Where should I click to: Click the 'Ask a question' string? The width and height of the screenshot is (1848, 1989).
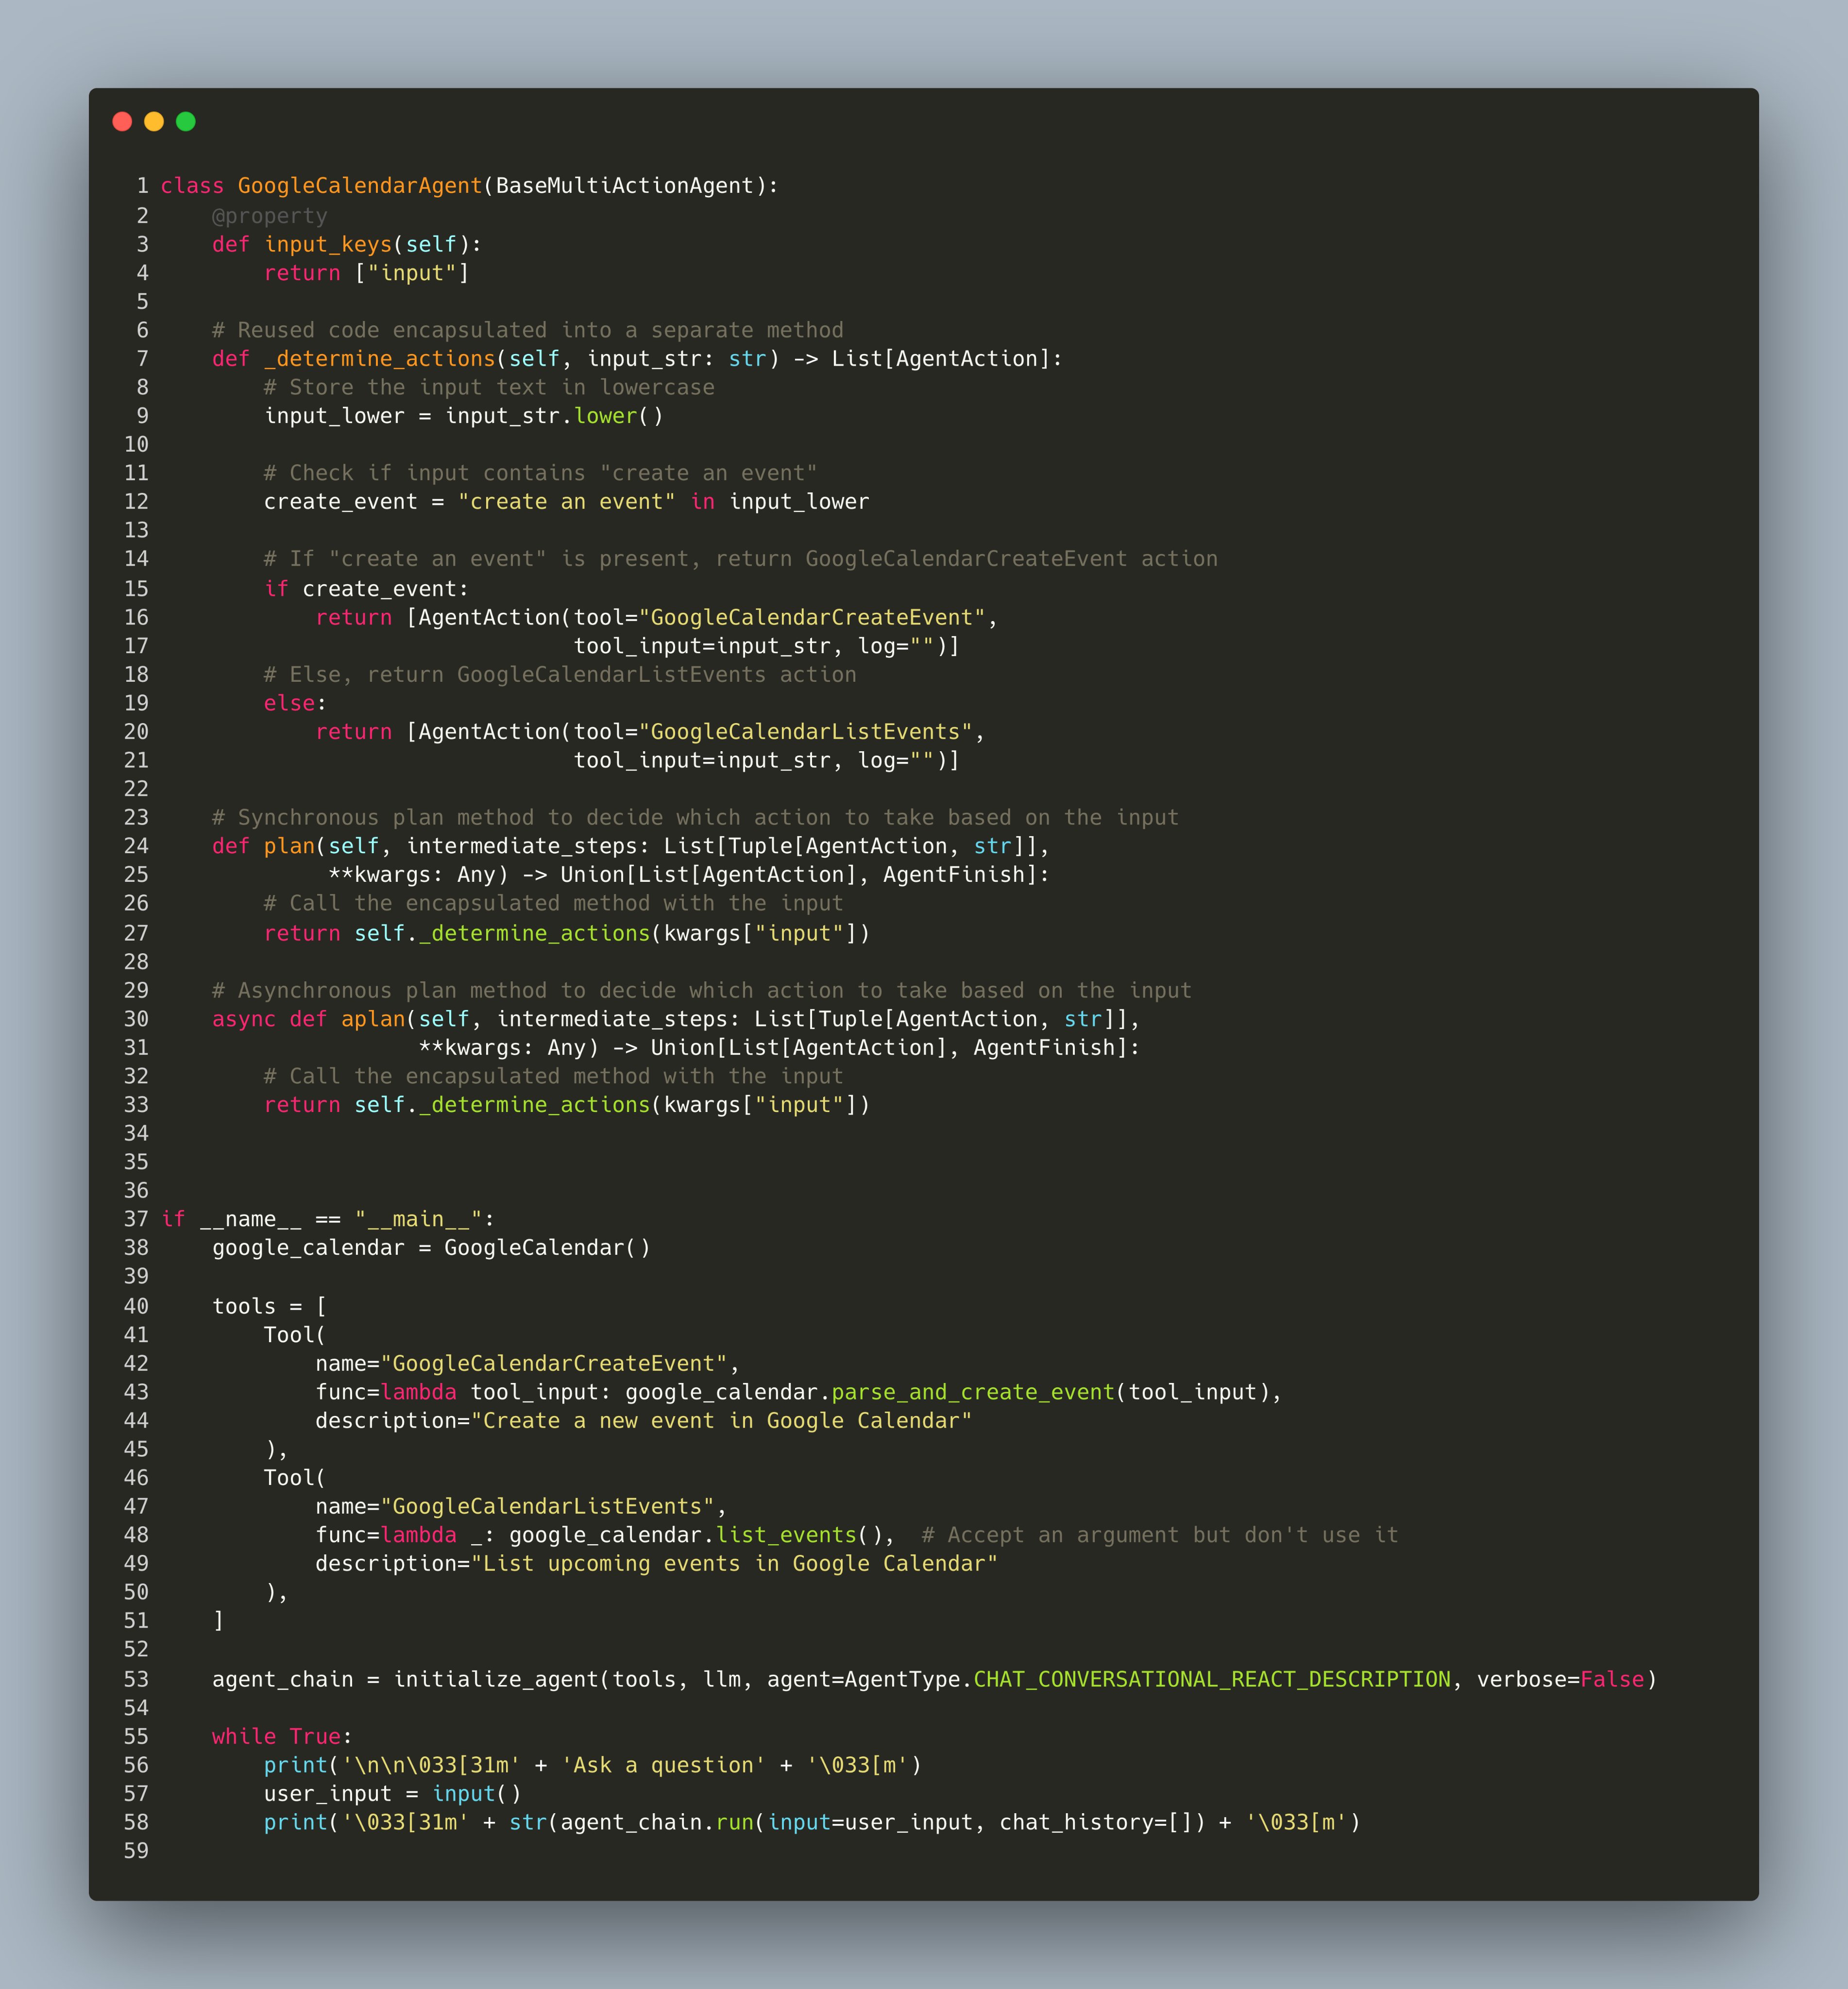coord(663,1766)
